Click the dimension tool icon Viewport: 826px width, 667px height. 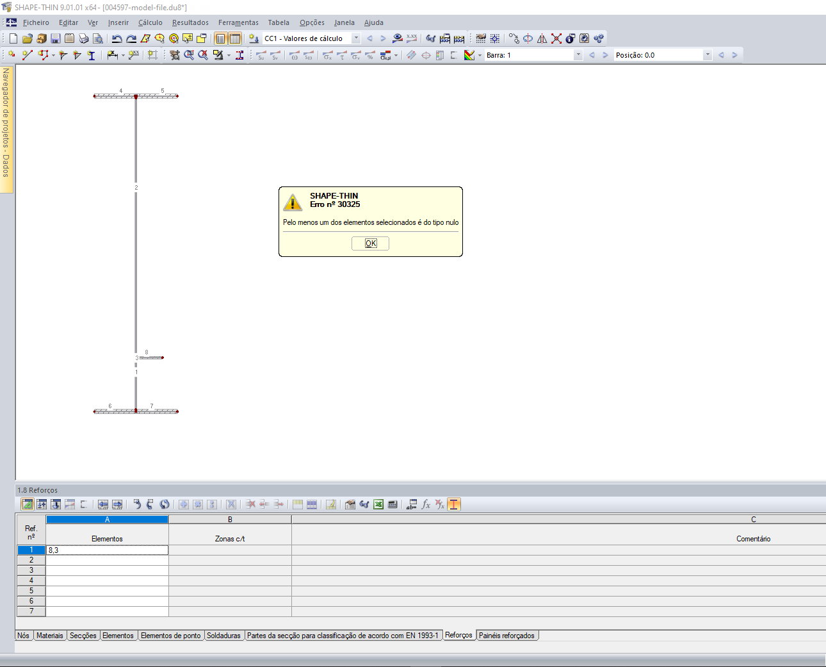pyautogui.click(x=112, y=55)
